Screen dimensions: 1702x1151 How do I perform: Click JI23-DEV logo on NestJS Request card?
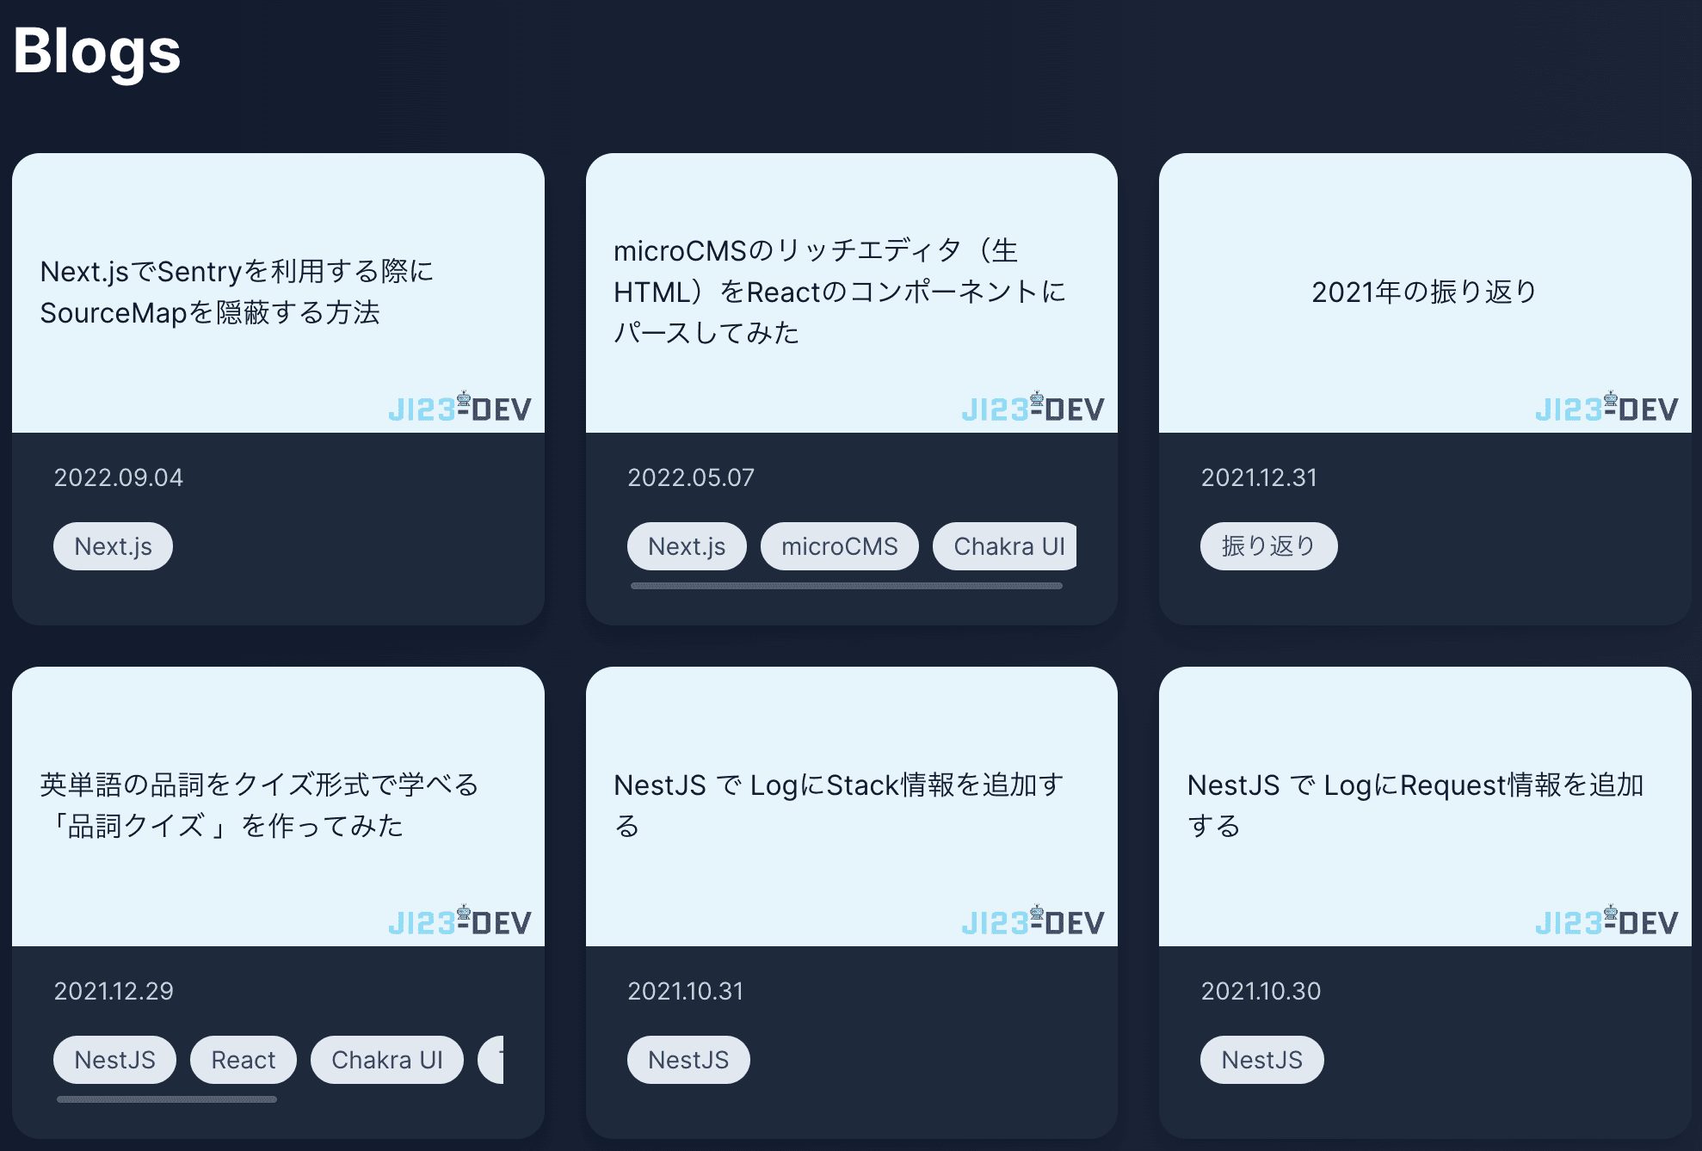[1606, 921]
